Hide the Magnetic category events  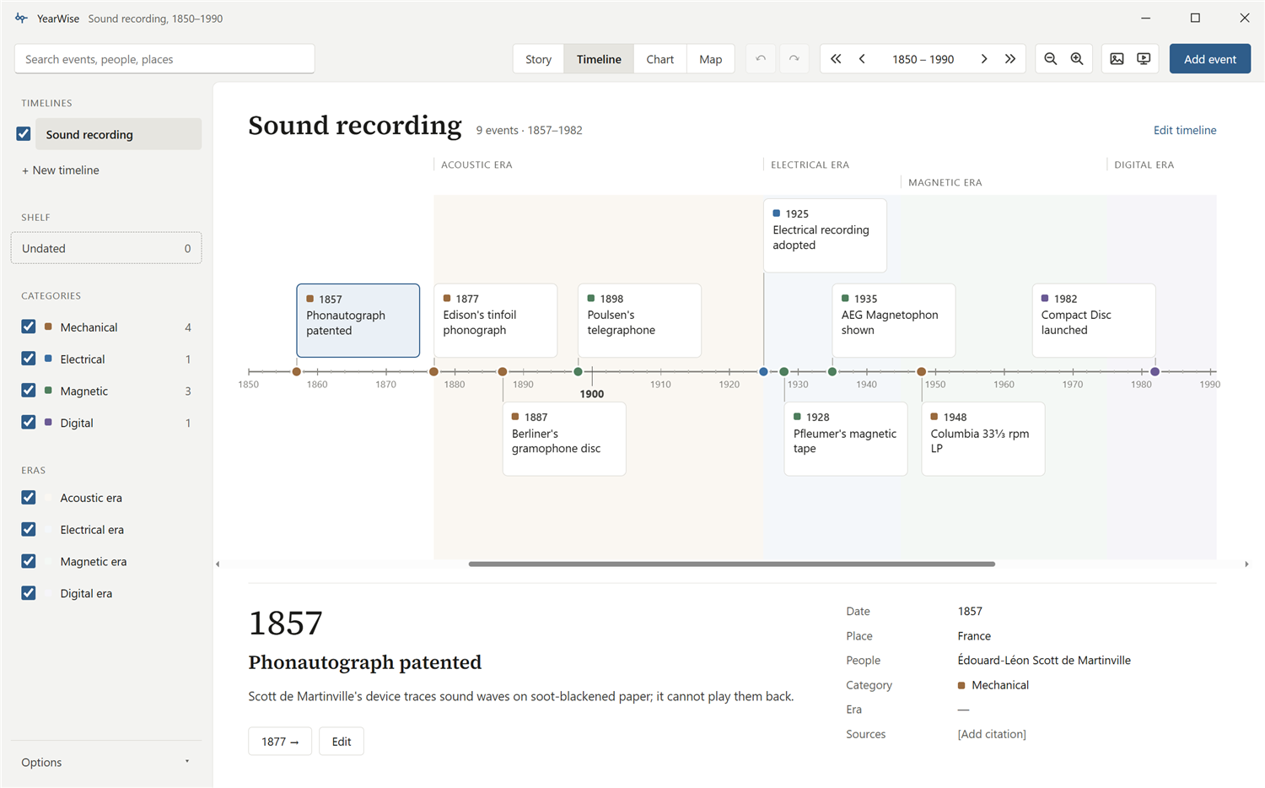[x=29, y=391]
